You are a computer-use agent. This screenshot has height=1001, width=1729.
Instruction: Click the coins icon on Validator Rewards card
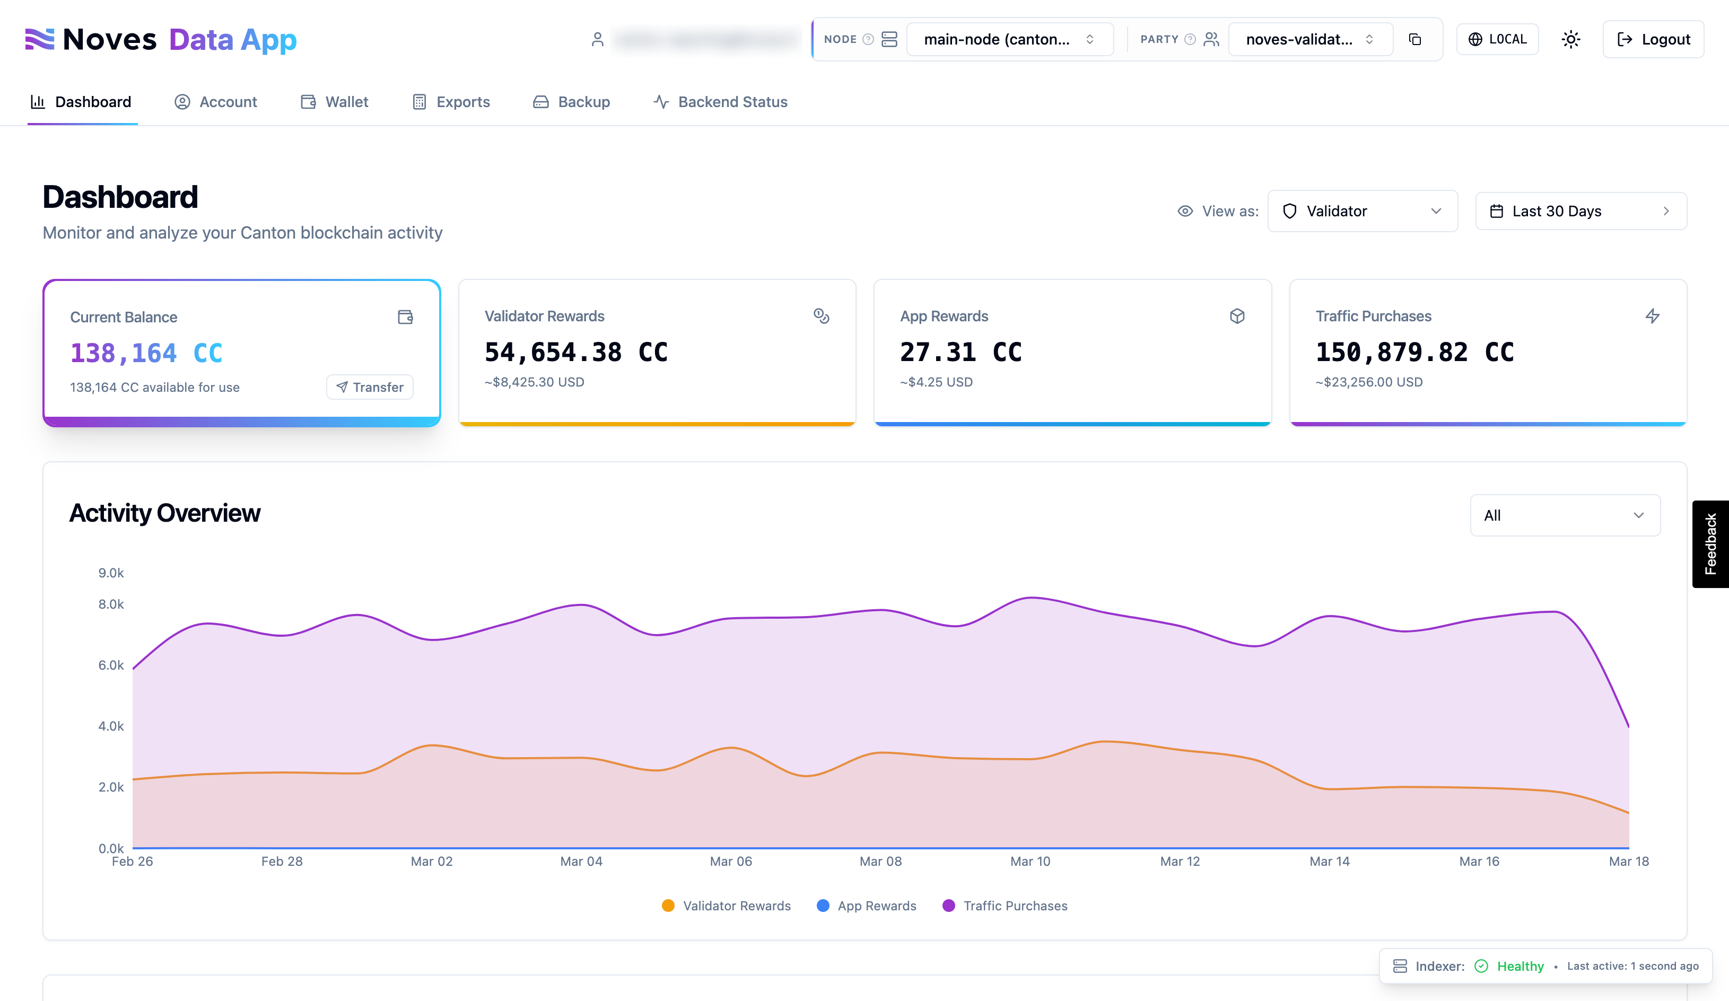[x=821, y=315]
